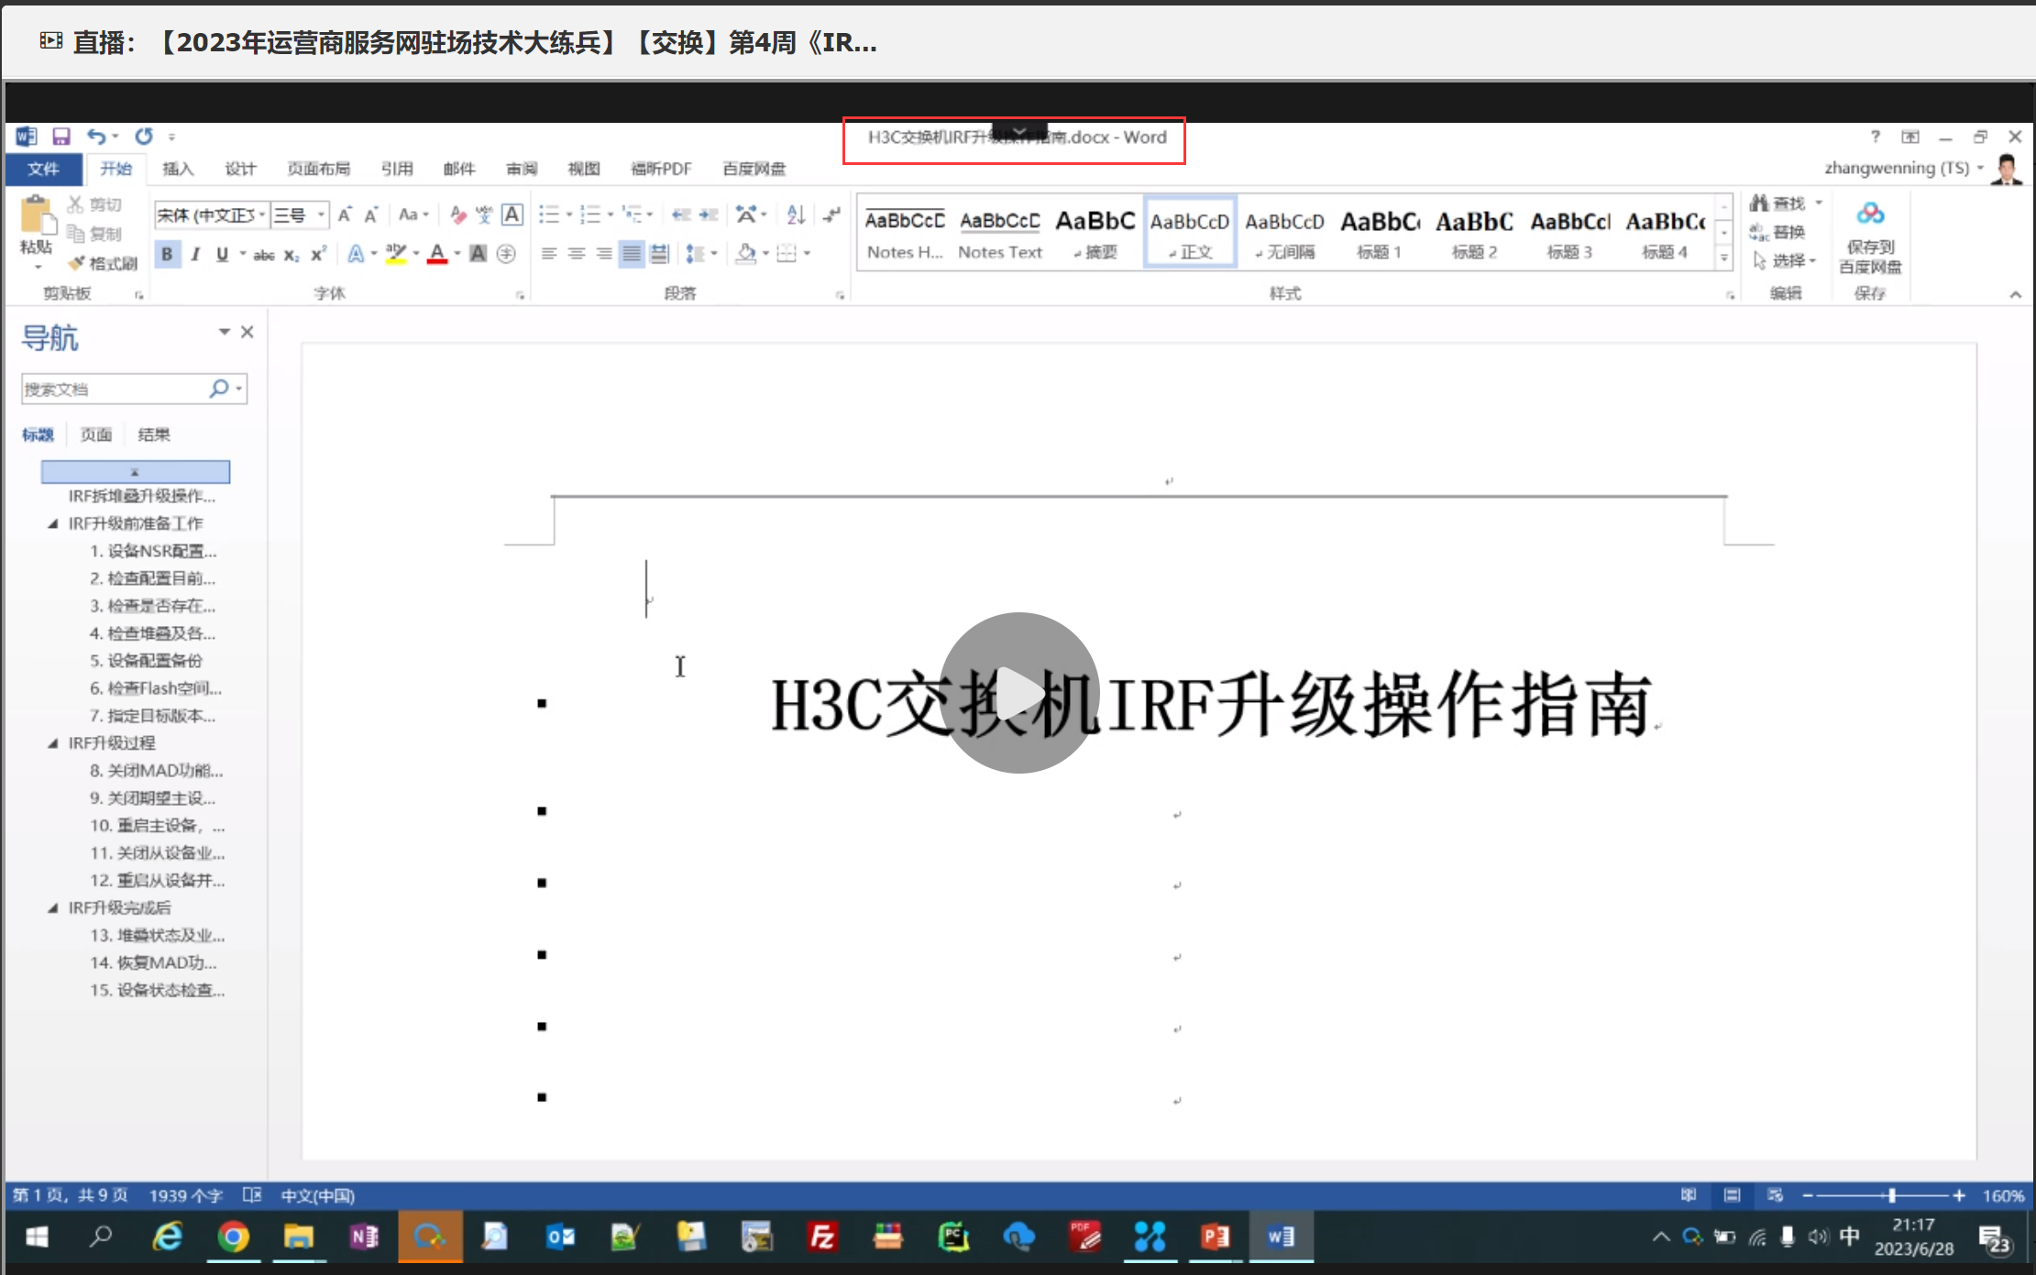Viewport: 2036px width, 1275px height.
Task: Collapse the IRF升级过程 heading in navigation
Action: 53,743
